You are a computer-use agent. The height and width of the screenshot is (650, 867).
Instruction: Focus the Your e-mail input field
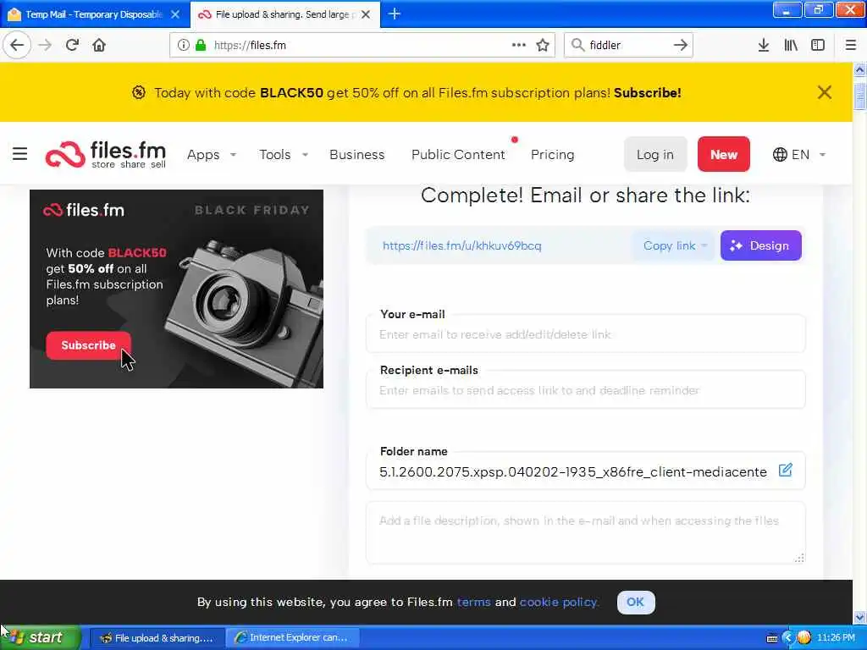click(x=585, y=334)
